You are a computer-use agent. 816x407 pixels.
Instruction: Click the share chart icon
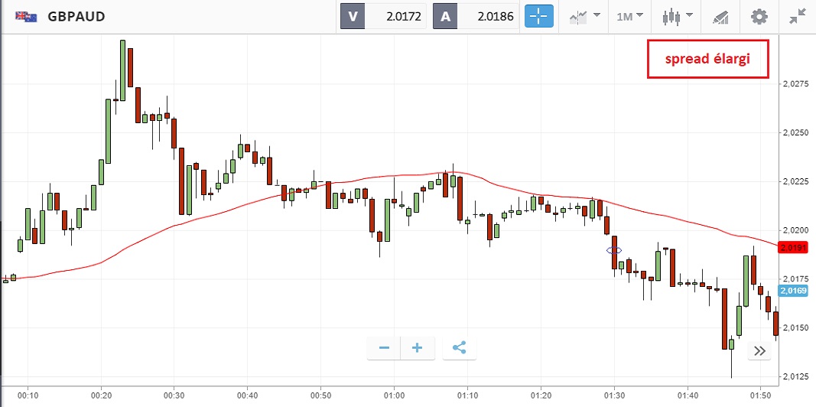click(x=459, y=348)
